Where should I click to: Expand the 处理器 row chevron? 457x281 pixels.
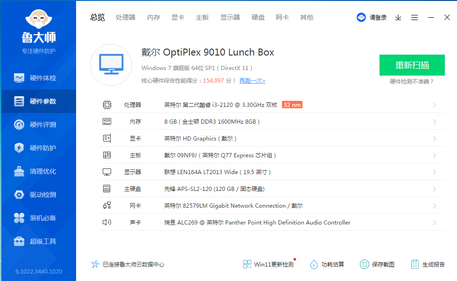pyautogui.click(x=434, y=105)
